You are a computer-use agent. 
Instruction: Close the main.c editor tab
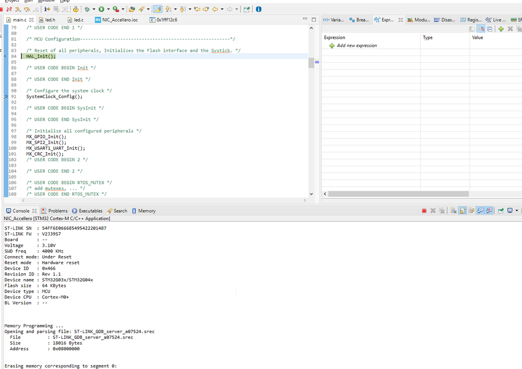coord(31,20)
